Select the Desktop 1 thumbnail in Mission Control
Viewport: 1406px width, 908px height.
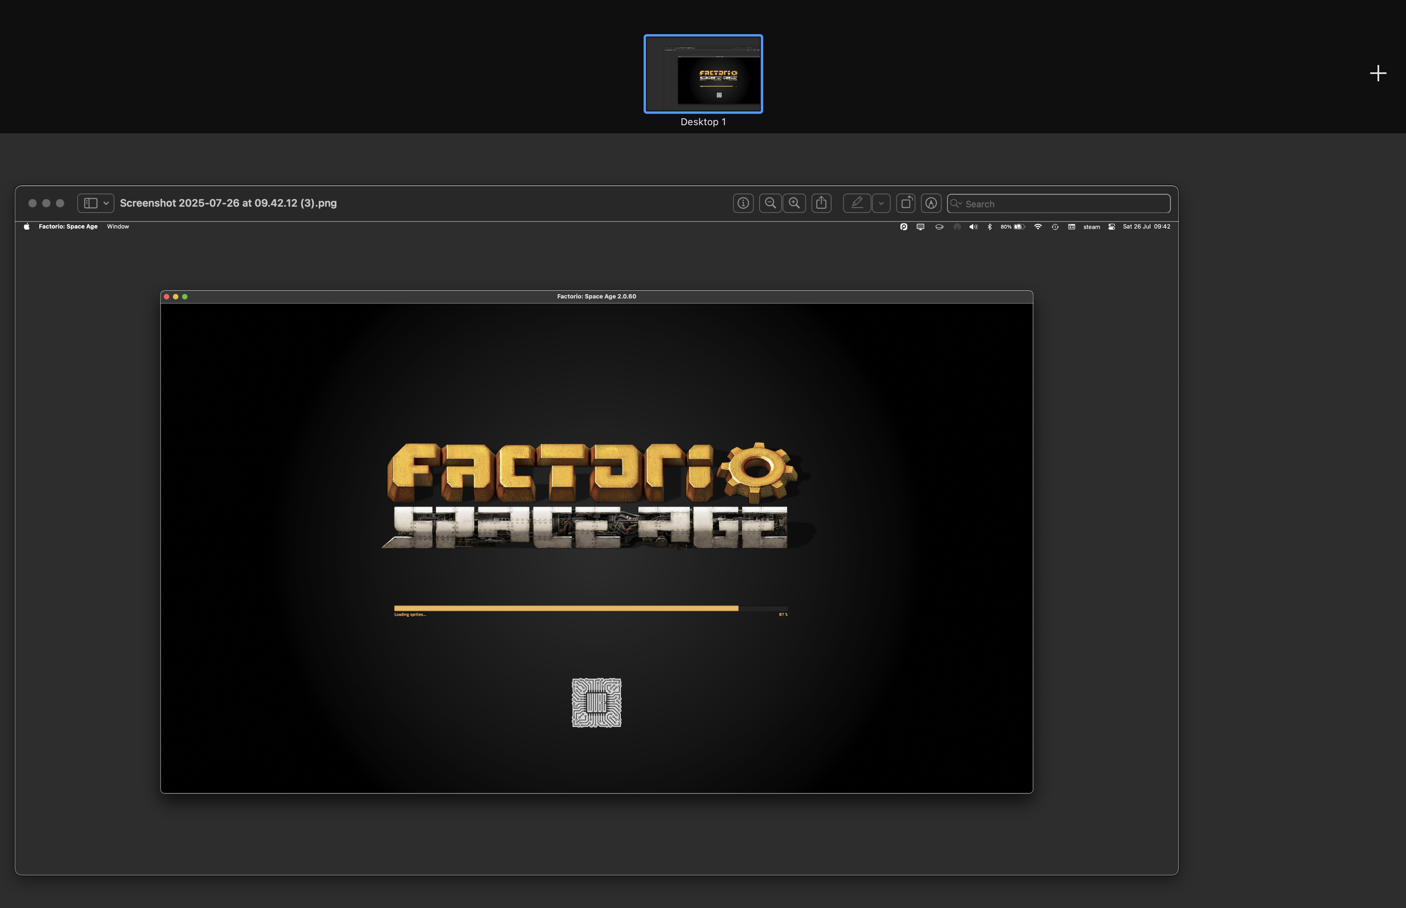coord(703,74)
